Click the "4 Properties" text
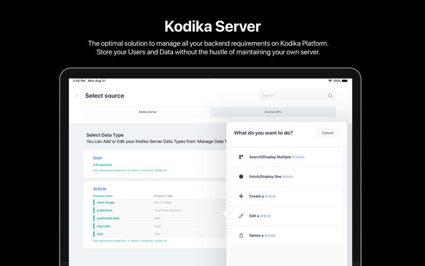 [x=103, y=165]
